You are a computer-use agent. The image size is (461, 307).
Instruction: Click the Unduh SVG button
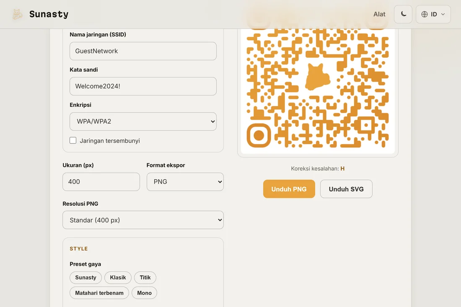pos(346,189)
